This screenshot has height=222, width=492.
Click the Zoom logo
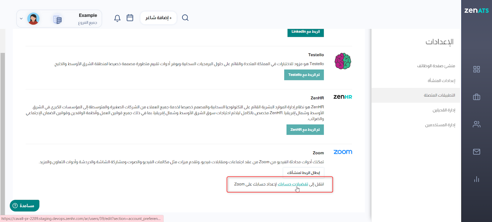pos(343,152)
